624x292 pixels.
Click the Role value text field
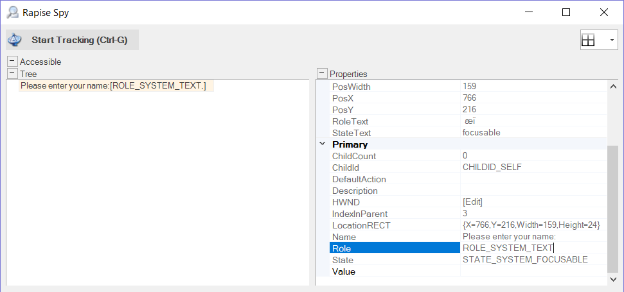click(x=532, y=248)
